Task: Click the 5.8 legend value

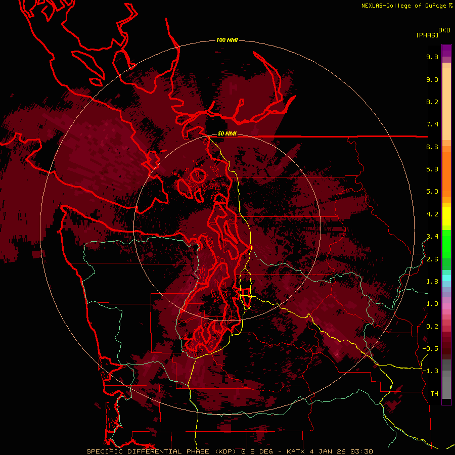Action: pyautogui.click(x=432, y=169)
